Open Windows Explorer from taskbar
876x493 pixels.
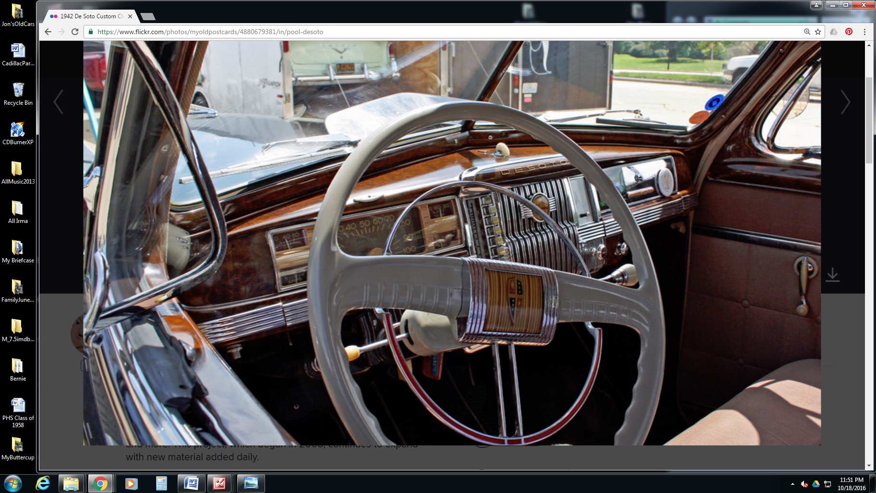(71, 483)
